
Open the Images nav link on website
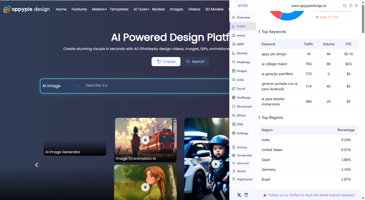coord(176,9)
